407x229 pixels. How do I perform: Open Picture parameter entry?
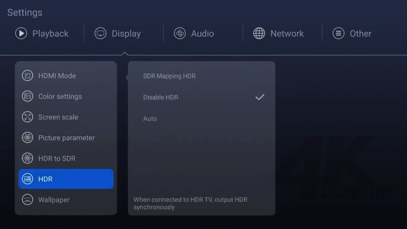pyautogui.click(x=66, y=138)
